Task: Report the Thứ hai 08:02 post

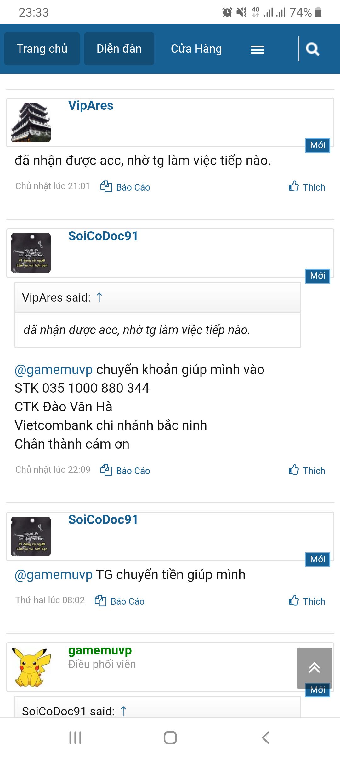Action: click(120, 601)
